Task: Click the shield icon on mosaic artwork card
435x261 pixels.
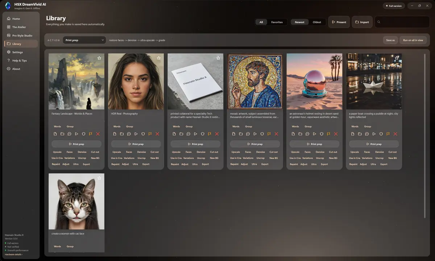Action: [262, 134]
